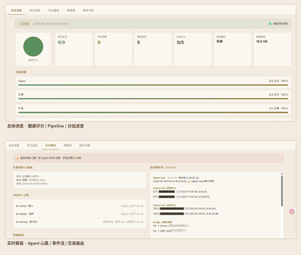The height and width of the screenshot is (255, 301).
Task: Click the event stream scrollbar up arrow
Action: click(282, 174)
